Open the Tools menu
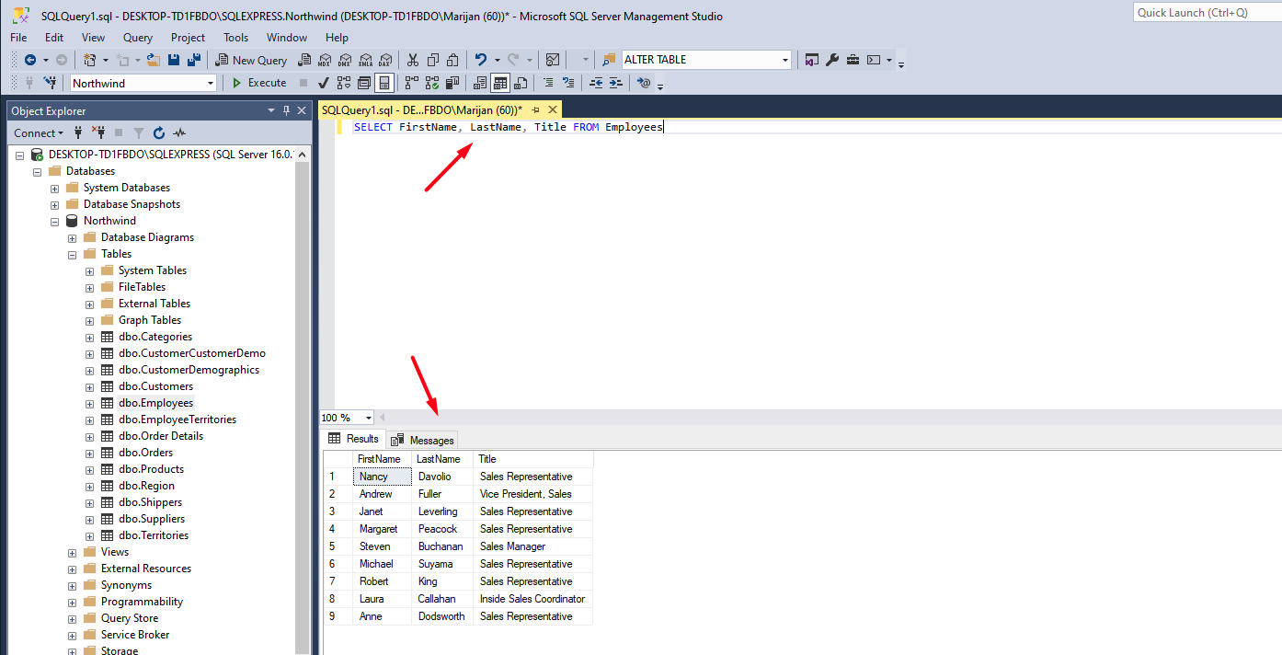This screenshot has width=1282, height=655. [x=235, y=38]
